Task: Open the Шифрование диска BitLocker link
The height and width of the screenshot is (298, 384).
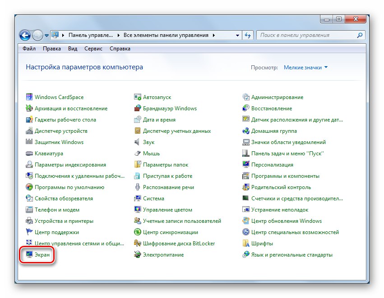Action: [x=179, y=244]
